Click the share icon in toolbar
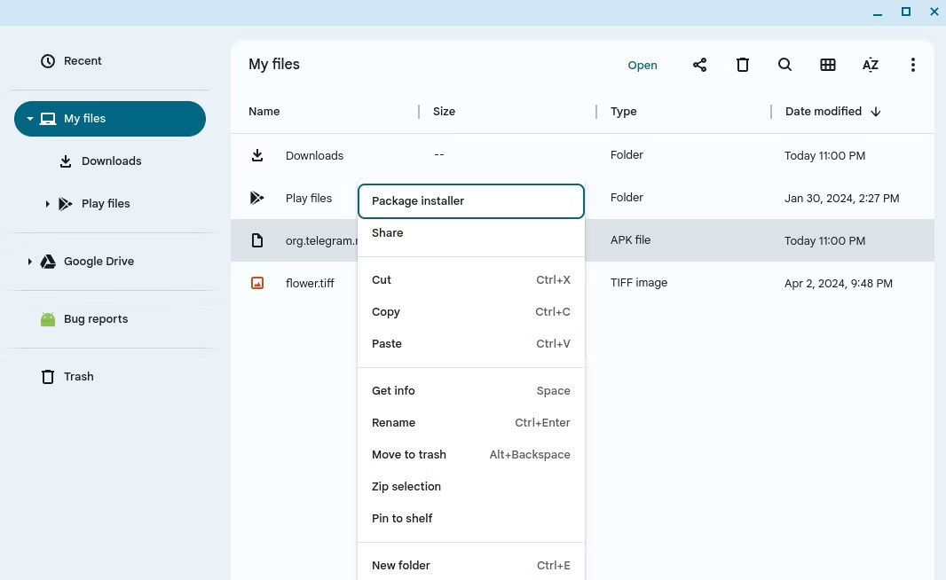 [699, 65]
